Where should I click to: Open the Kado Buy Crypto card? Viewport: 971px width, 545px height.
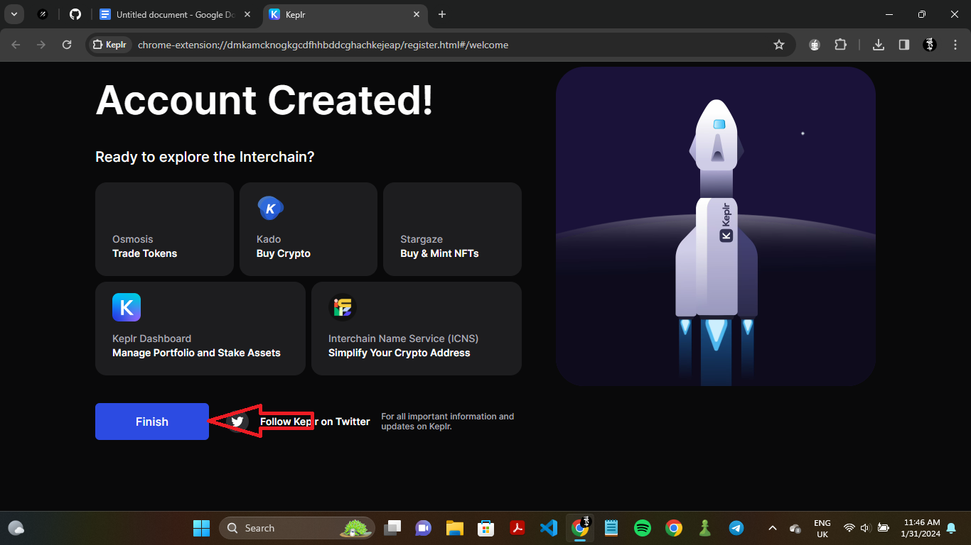point(309,229)
